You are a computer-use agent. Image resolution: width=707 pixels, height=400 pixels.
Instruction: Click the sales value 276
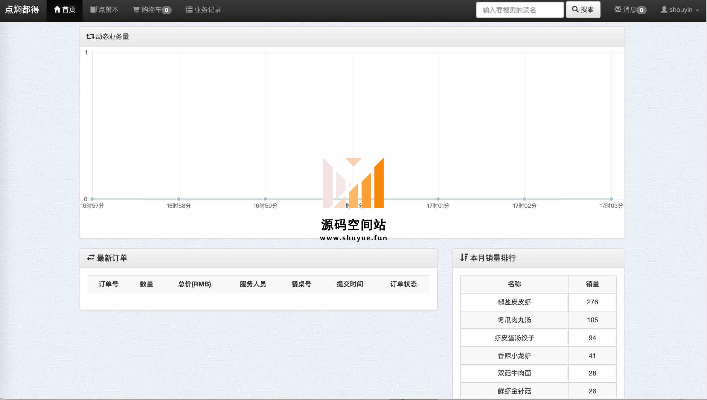[592, 302]
